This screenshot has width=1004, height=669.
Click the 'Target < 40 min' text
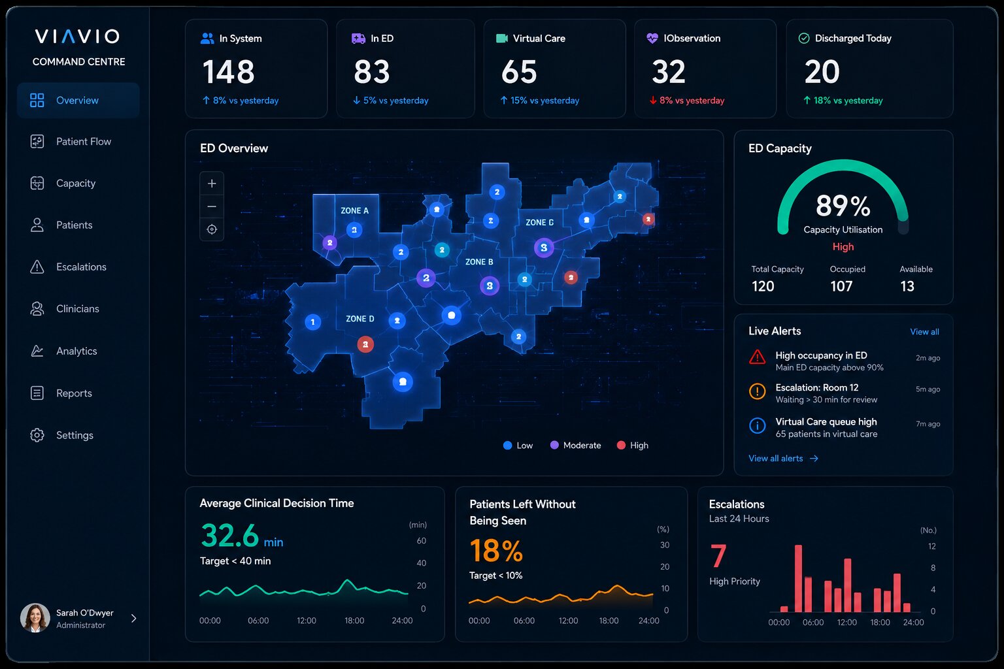pyautogui.click(x=235, y=561)
